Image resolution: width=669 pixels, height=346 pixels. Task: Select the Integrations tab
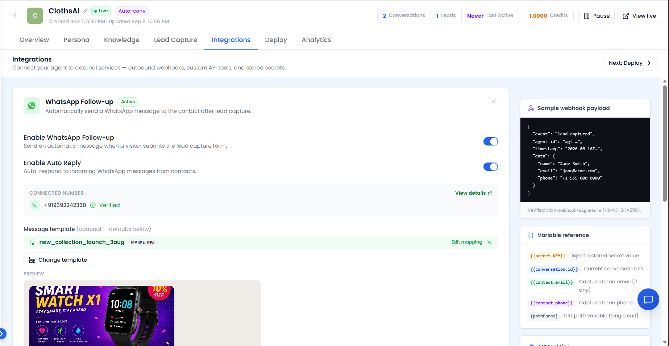(231, 40)
